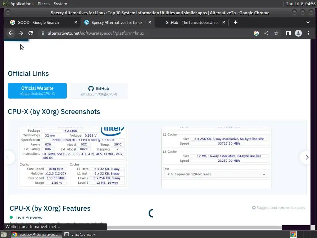The image size is (317, 238).
Task: Open the CPU-X cache test screenshot thumbnail
Action: click(x=216, y=157)
